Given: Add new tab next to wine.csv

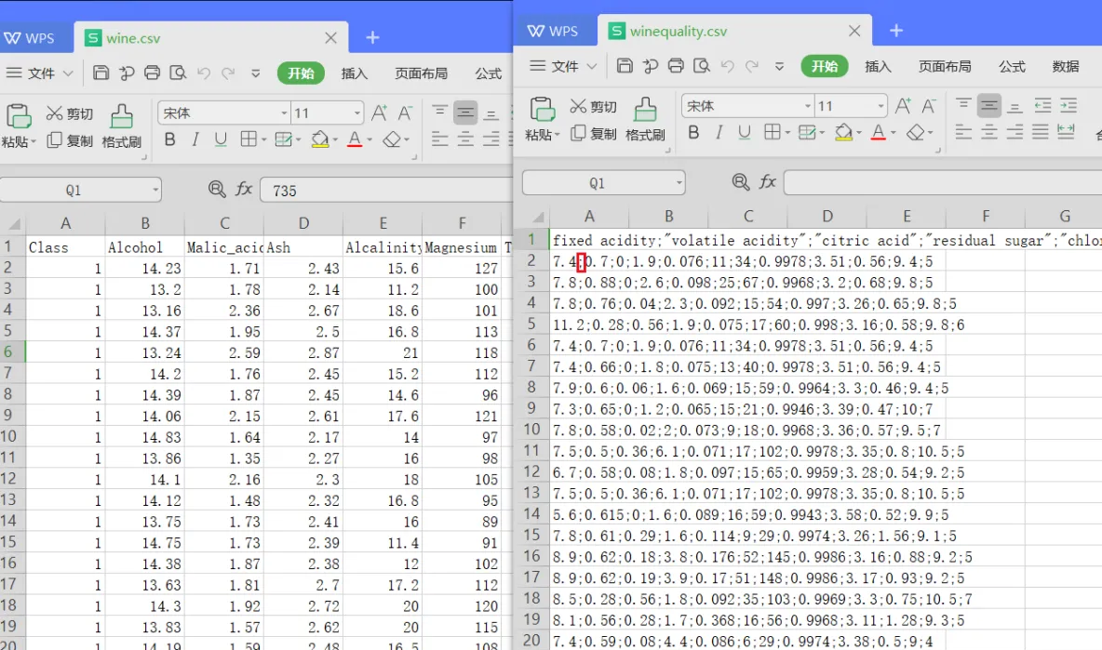Looking at the screenshot, I should [x=372, y=38].
